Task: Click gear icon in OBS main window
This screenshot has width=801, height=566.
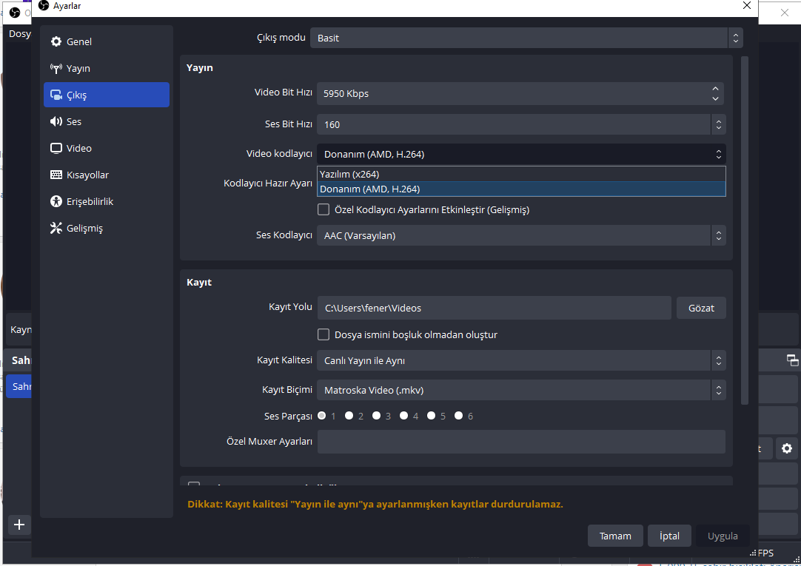Action: 787,448
